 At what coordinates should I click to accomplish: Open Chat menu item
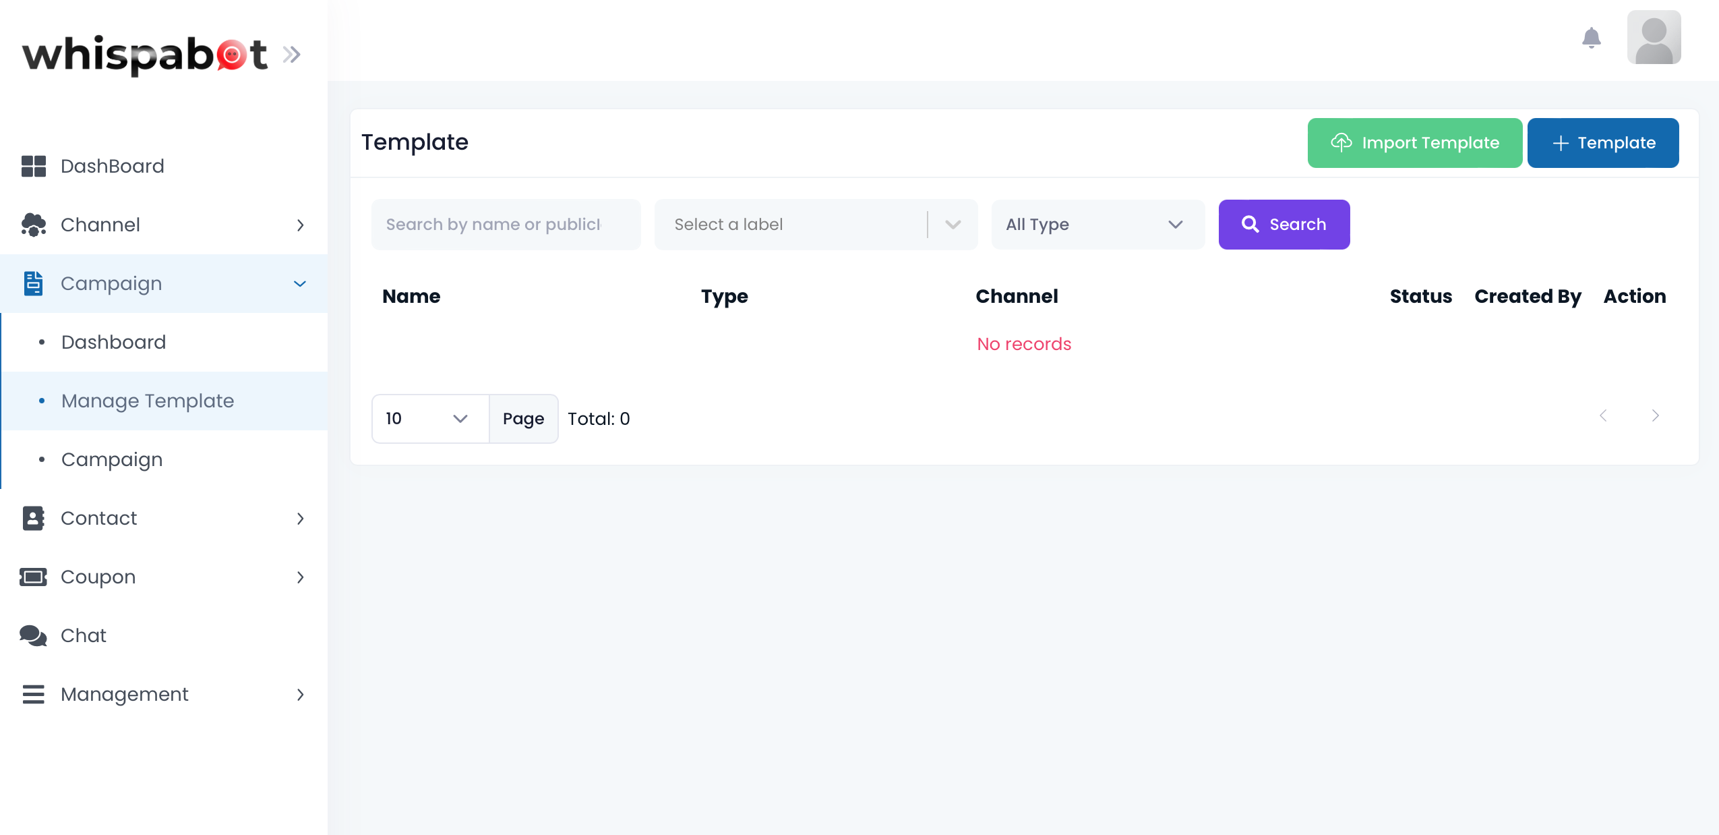pos(164,635)
